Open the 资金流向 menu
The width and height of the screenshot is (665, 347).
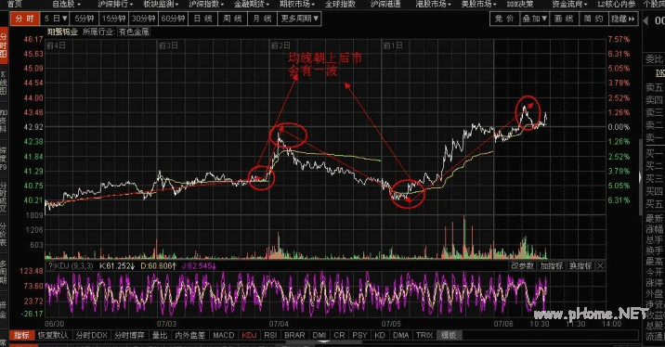point(568,4)
